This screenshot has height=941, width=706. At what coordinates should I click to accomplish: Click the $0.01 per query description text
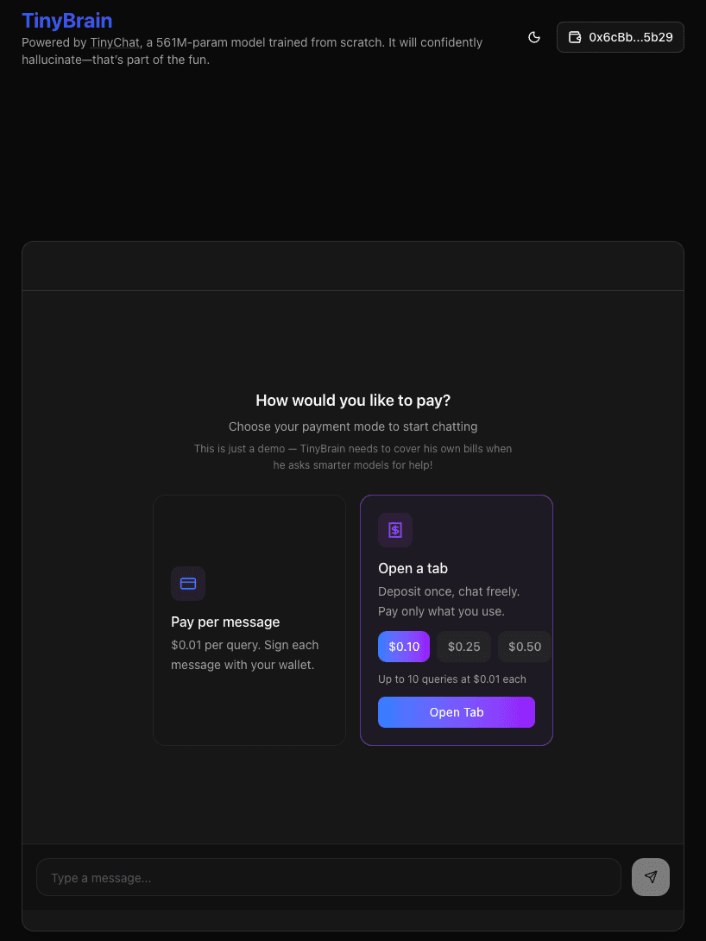click(x=245, y=654)
